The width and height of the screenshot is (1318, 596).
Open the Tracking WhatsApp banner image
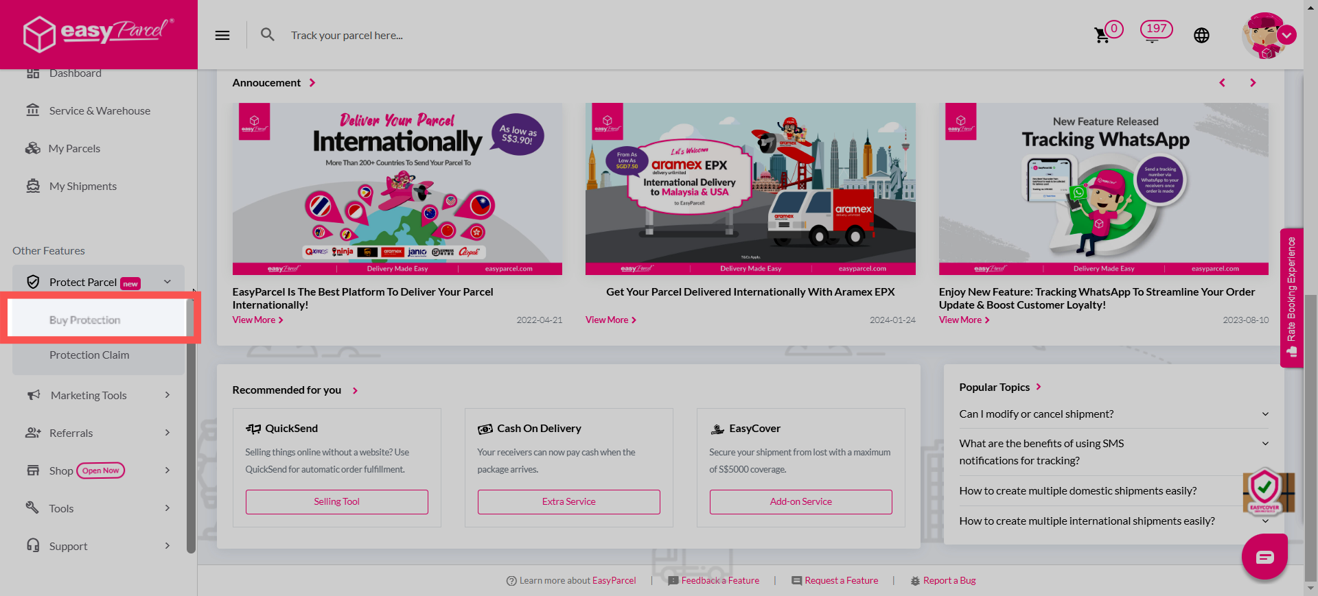(1104, 189)
